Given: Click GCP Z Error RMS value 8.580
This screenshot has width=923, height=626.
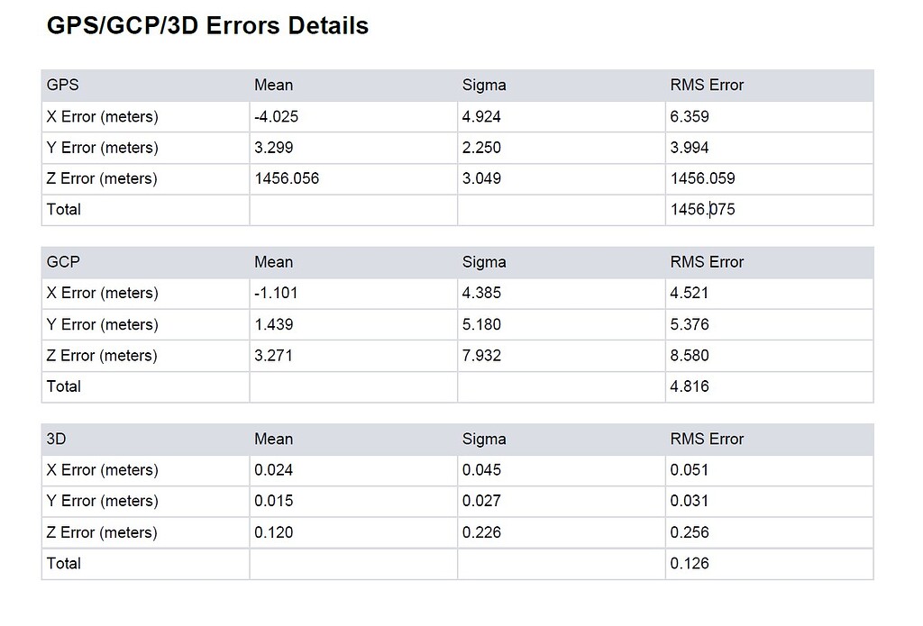Looking at the screenshot, I should tap(690, 355).
